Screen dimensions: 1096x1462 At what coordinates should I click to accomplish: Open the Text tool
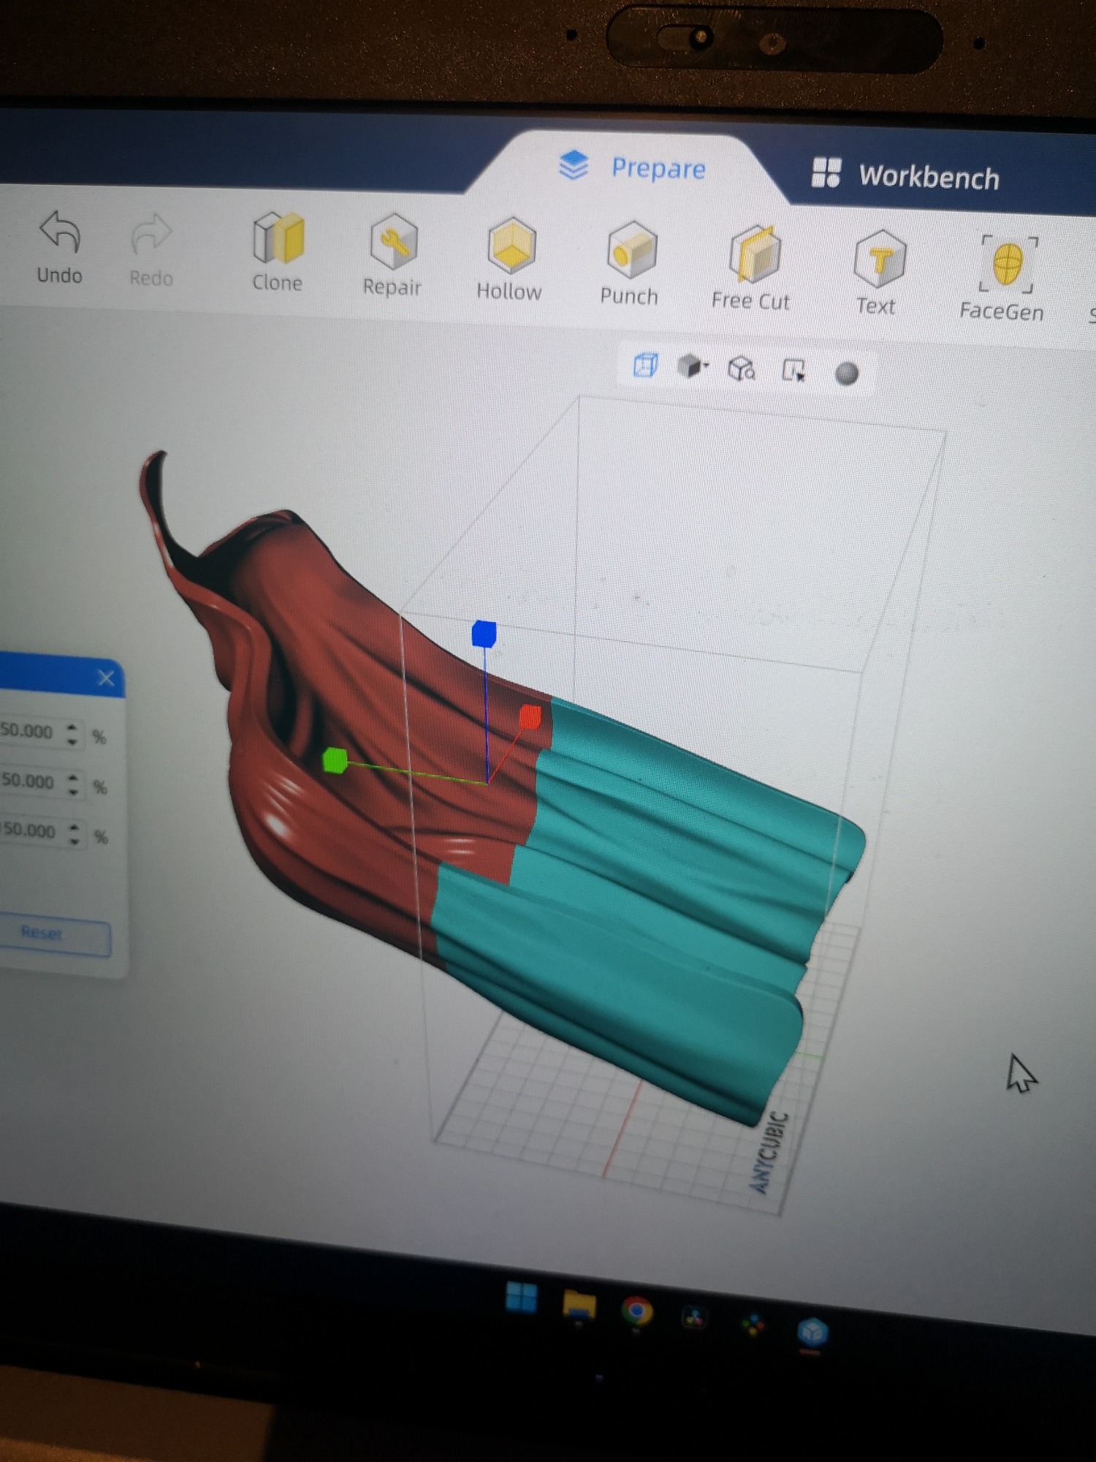(880, 260)
